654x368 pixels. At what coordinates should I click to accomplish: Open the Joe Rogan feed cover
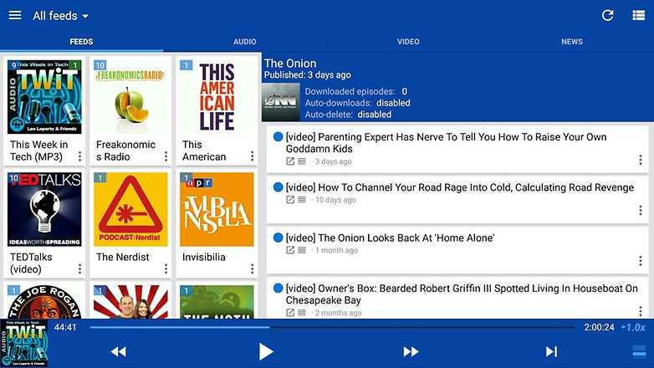(x=44, y=302)
